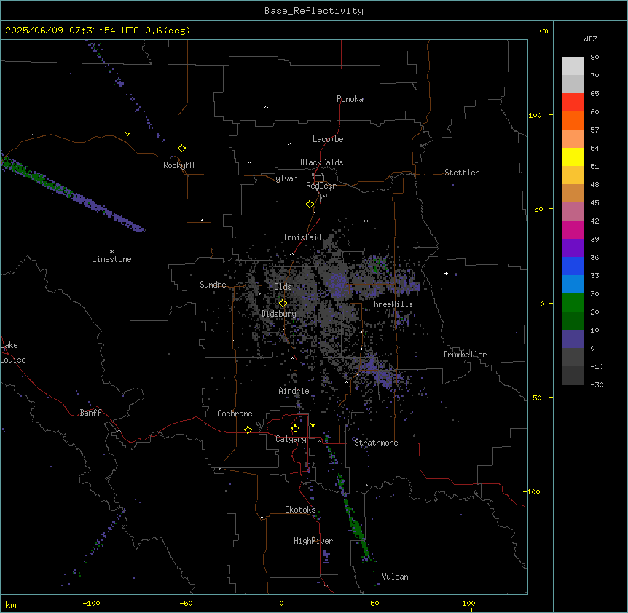Select the Stettler label
This screenshot has width=628, height=613.
[x=462, y=173]
